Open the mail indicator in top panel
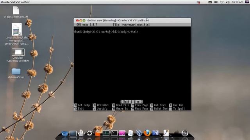Image resolution: width=250 pixels, height=140 pixels. (210, 2)
